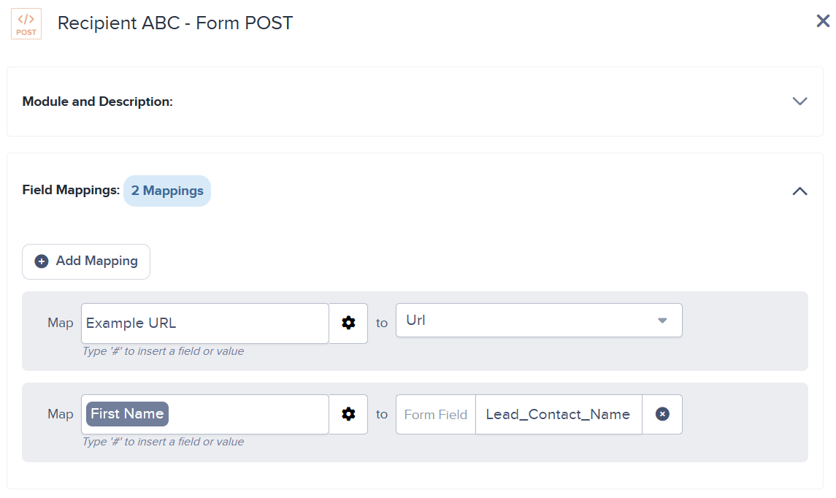This screenshot has height=498, width=836.
Task: Click empty space after First Name token
Action: [248, 414]
